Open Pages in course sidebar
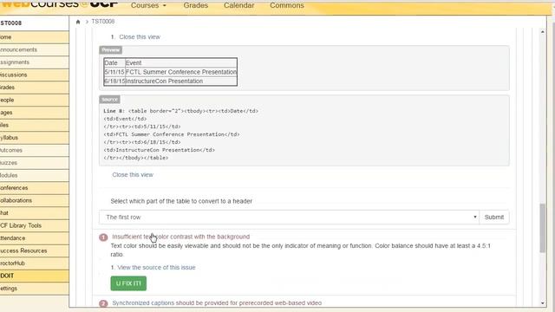This screenshot has width=555, height=312. click(x=35, y=113)
